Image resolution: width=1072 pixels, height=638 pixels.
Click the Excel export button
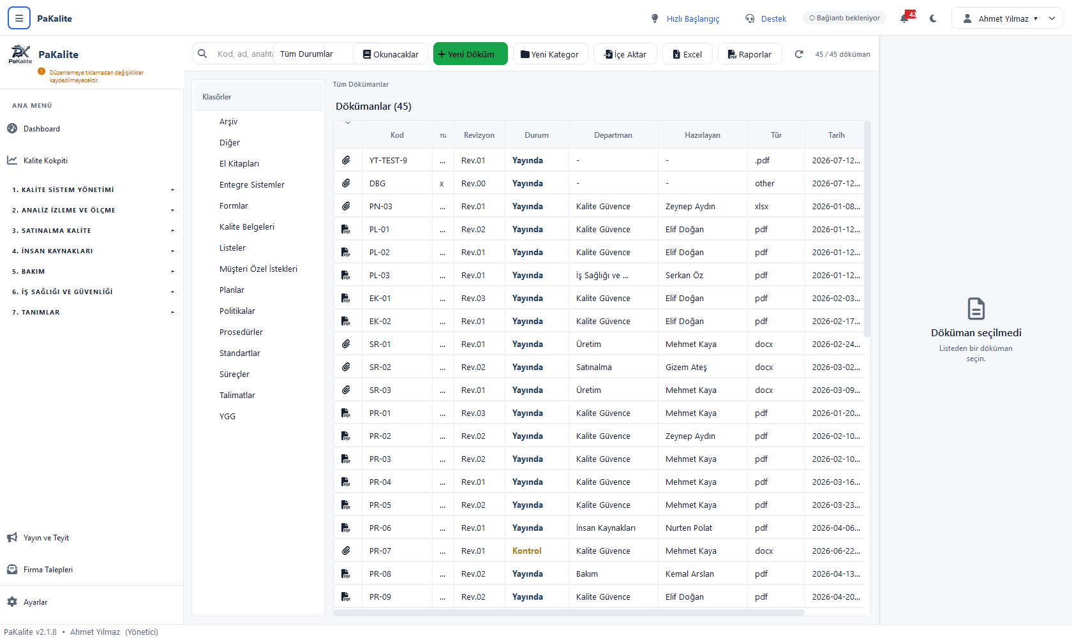[687, 54]
